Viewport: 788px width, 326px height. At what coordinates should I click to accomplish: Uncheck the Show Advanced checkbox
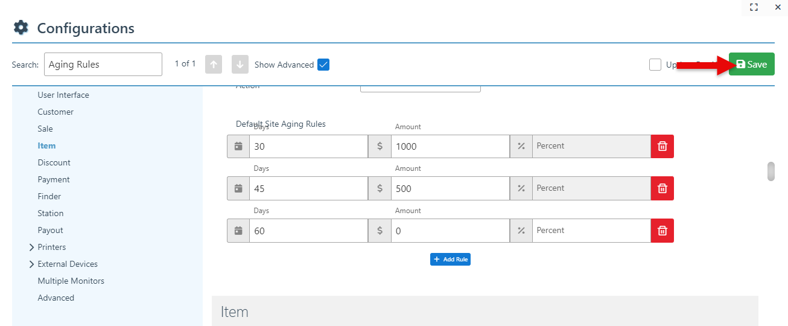tap(323, 65)
